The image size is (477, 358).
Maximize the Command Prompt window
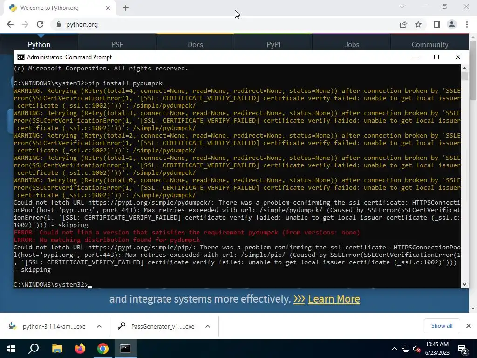tap(436, 57)
